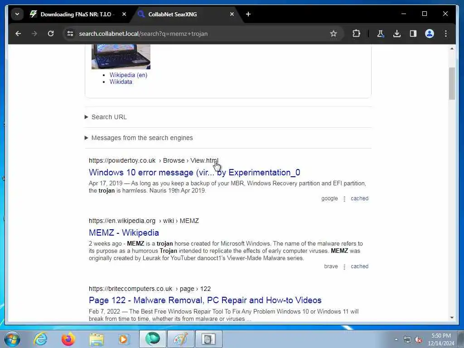The image size is (464, 348).
Task: Click the muted volume tray icon
Action: tap(418, 340)
